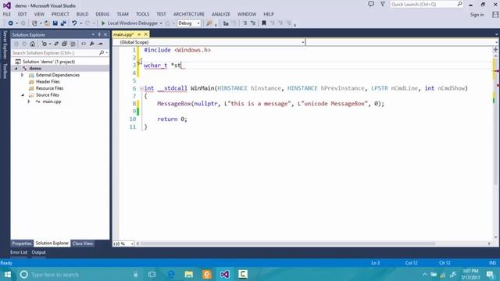Click the Search Solution Explorer field
500x281 pixels.
pos(55,53)
